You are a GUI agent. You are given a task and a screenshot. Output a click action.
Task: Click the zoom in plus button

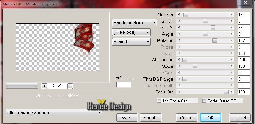44,86
